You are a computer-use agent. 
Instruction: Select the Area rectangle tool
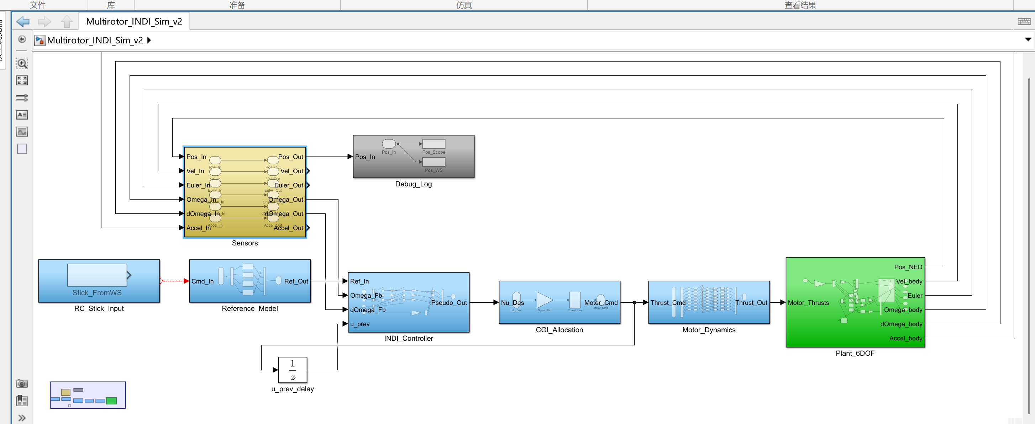[22, 149]
